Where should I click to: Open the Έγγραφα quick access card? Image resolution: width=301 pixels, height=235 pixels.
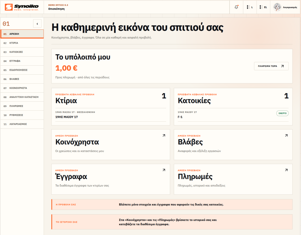[111, 179]
